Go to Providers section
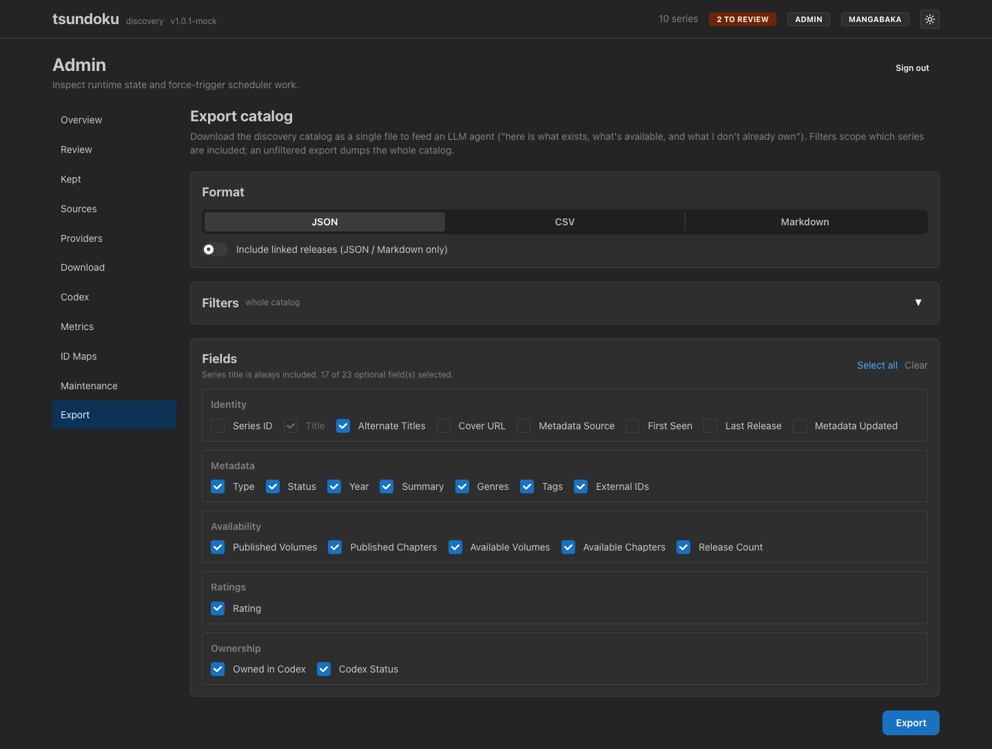Screen dimensions: 992x749 click(x=114, y=238)
